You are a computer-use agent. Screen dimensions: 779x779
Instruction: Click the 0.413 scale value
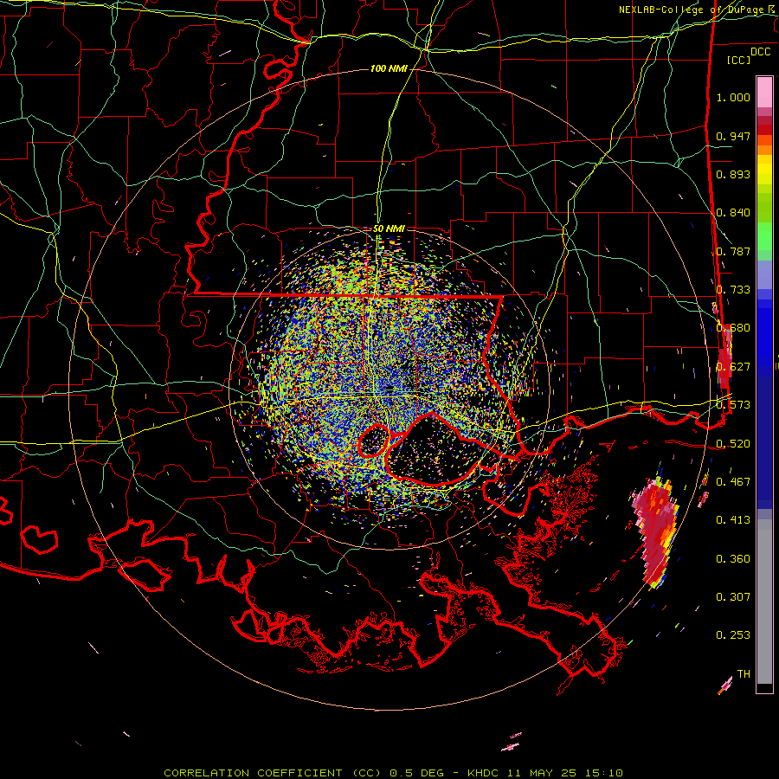point(733,519)
